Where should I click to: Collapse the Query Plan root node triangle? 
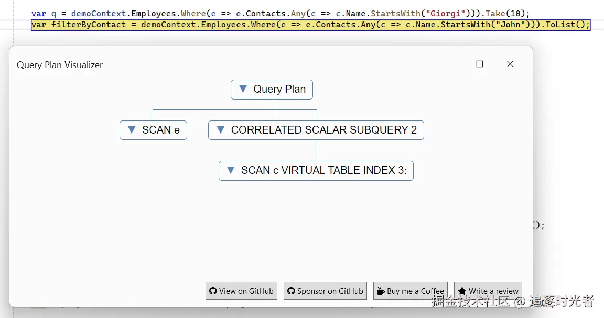coord(243,89)
